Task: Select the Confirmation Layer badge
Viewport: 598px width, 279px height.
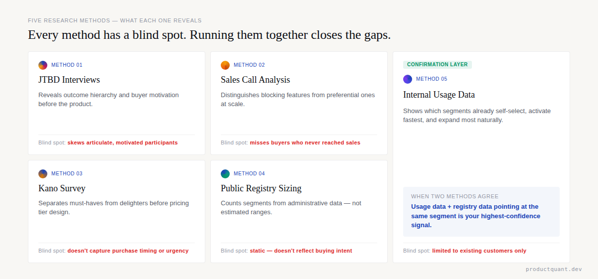Action: point(438,65)
